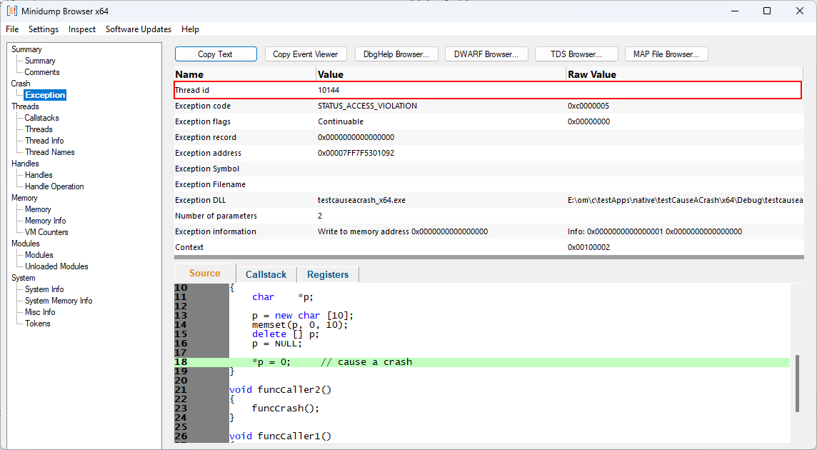
Task: Select the Handles root tree node
Action: (x=25, y=164)
